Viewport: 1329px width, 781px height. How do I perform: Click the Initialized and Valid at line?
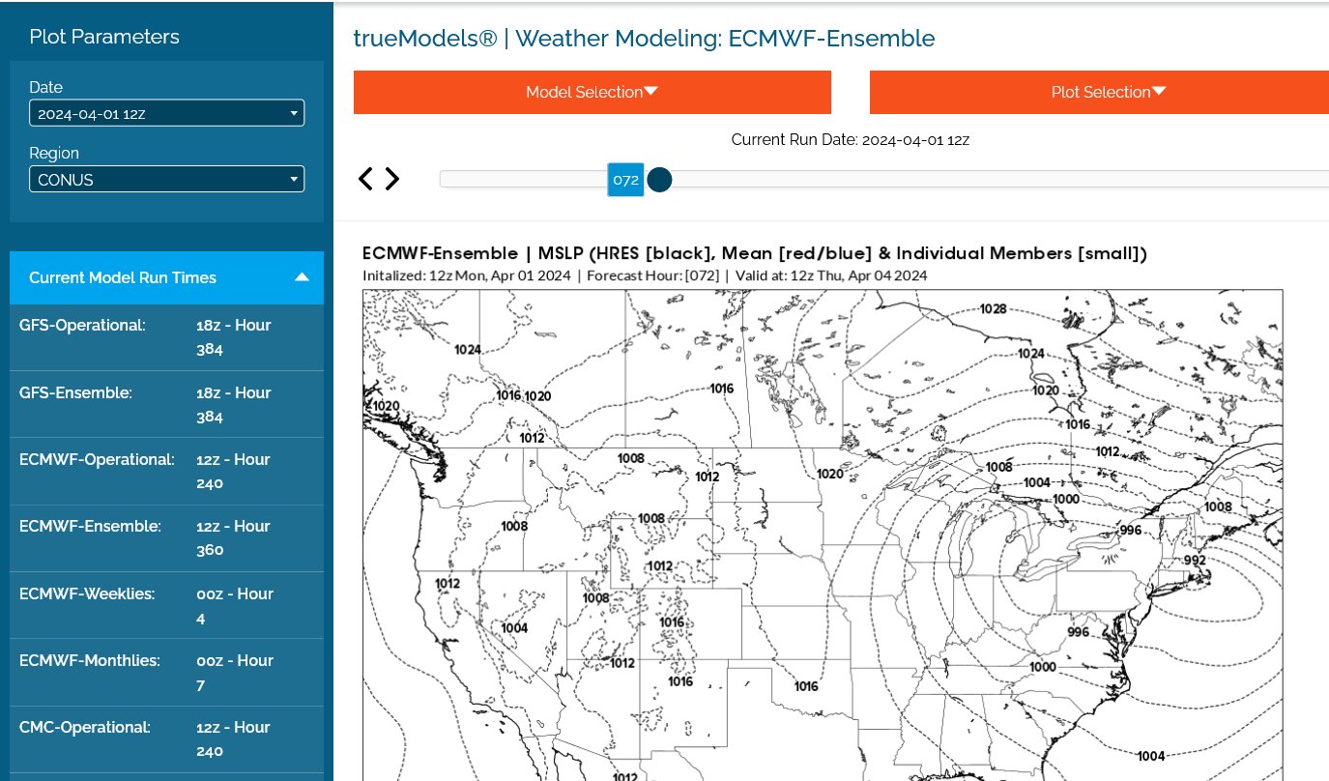[645, 275]
